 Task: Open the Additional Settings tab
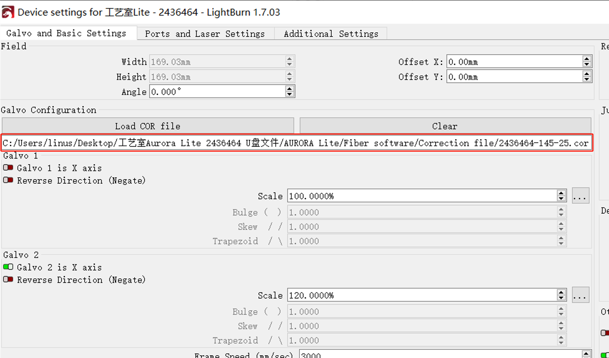pyautogui.click(x=331, y=34)
